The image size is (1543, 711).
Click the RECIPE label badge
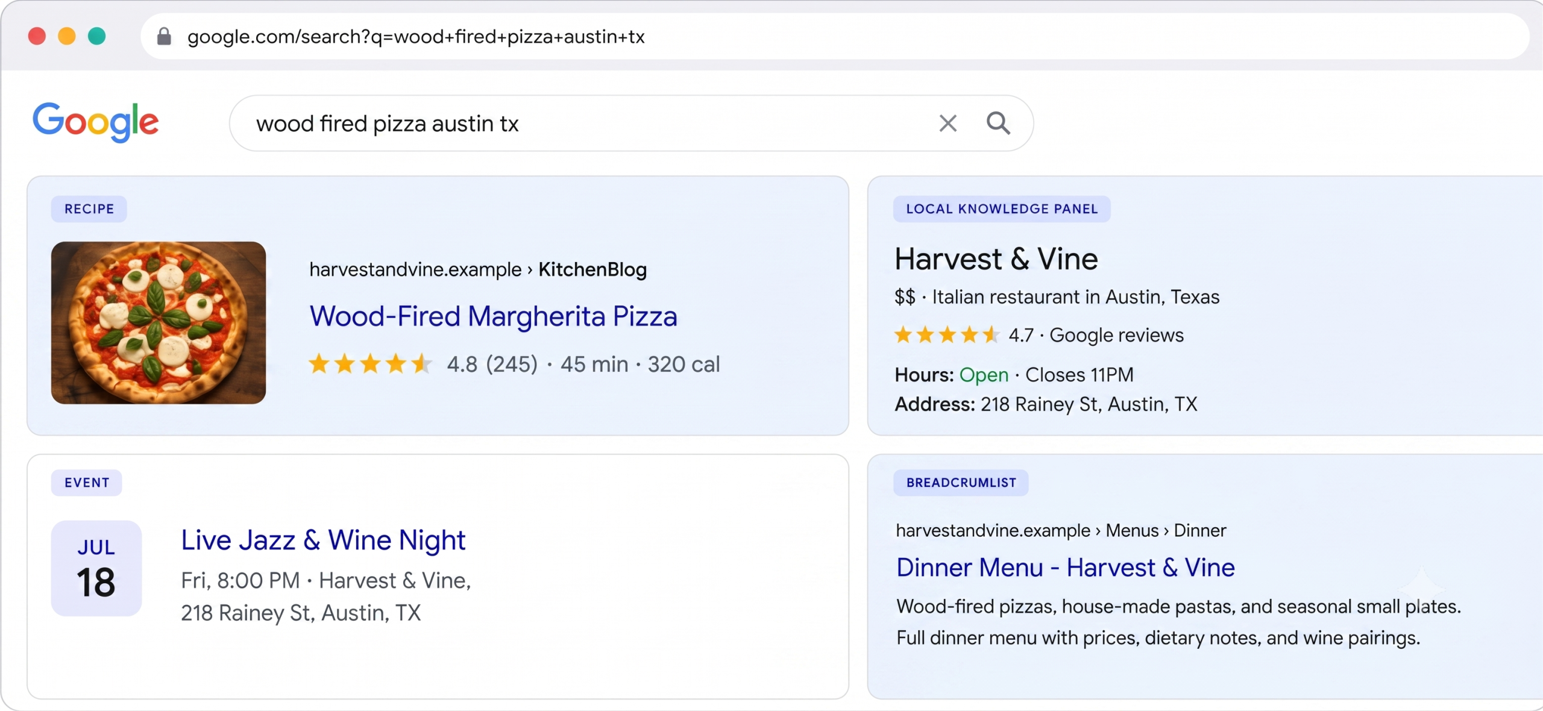[89, 209]
